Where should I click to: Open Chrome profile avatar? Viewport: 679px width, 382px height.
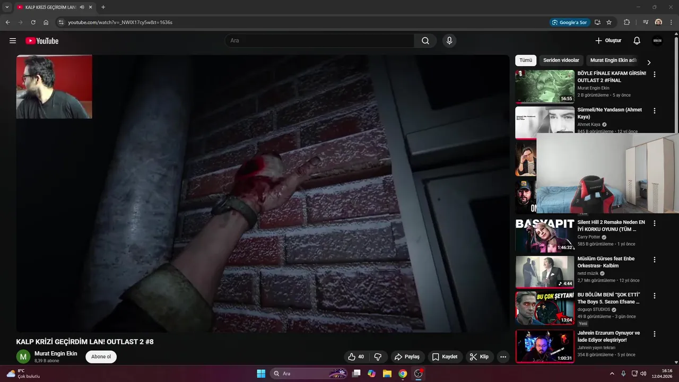[658, 22]
